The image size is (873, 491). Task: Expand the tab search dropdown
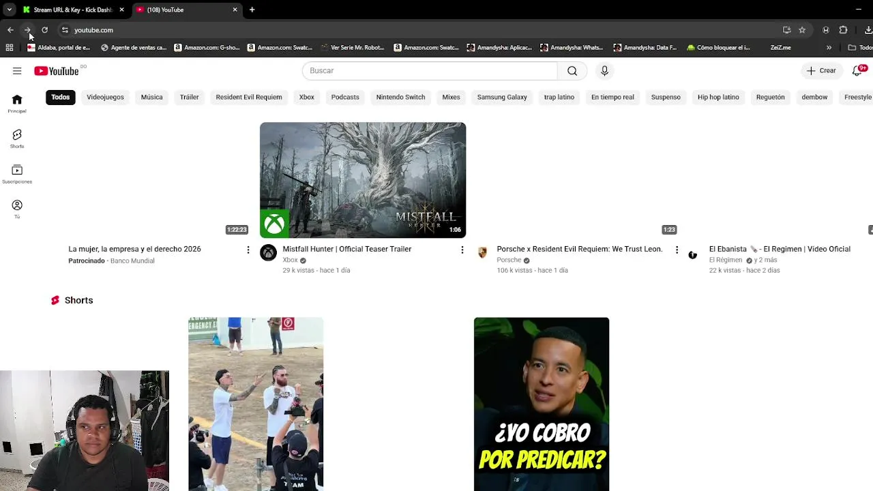9,10
